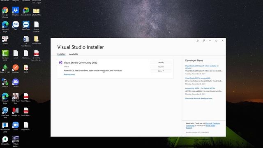Open the Google Meet desktop shortcut
263x148 pixels.
26,12
